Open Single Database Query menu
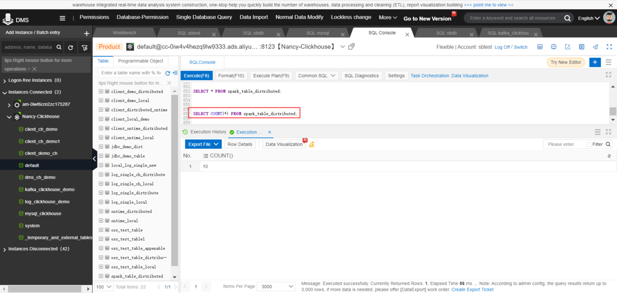 pyautogui.click(x=204, y=17)
